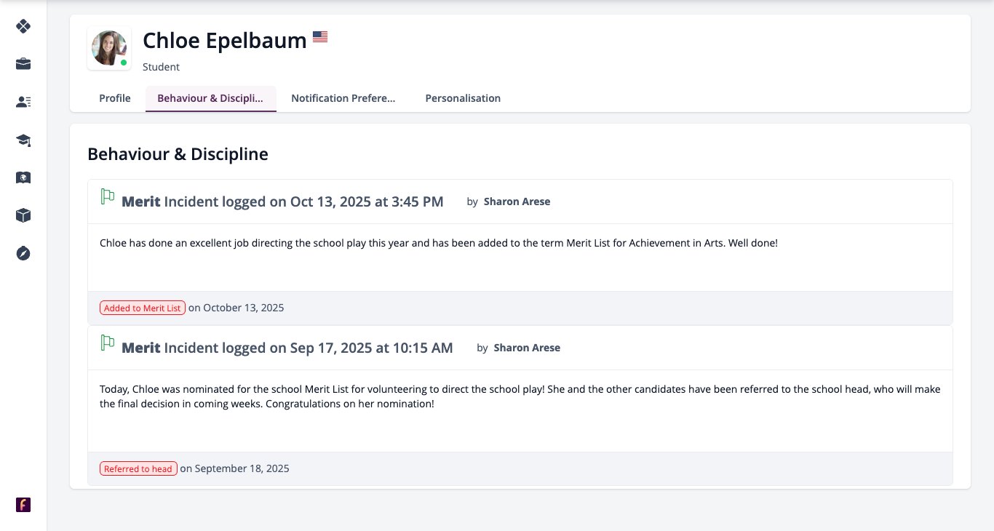The image size is (994, 531).
Task: Click the Added to Merit List tag
Action: (x=143, y=308)
